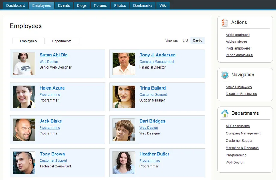Image resolution: width=276 pixels, height=180 pixels.
Task: Filter by Marketing & Research department
Action: [242, 148]
